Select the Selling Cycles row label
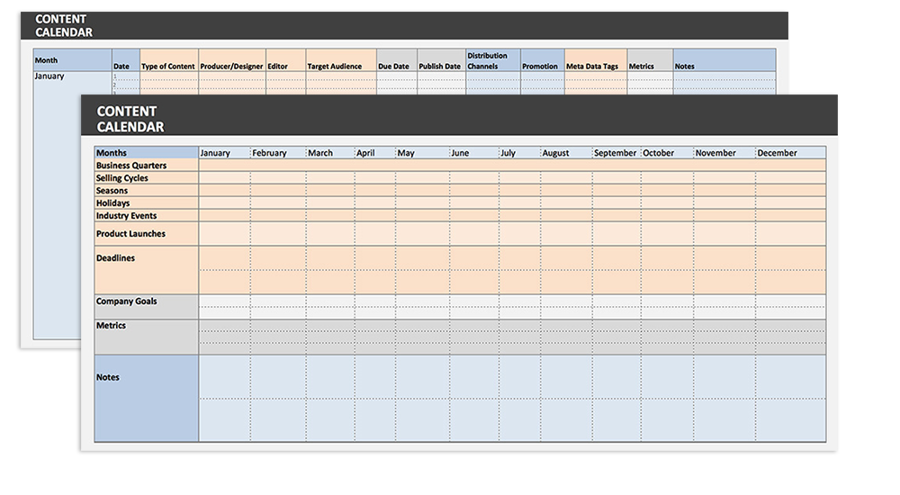The height and width of the screenshot is (495, 900). point(147,178)
